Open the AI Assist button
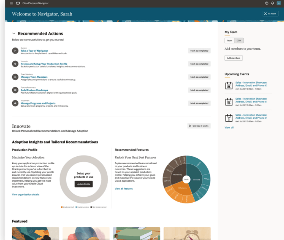 point(270,14)
